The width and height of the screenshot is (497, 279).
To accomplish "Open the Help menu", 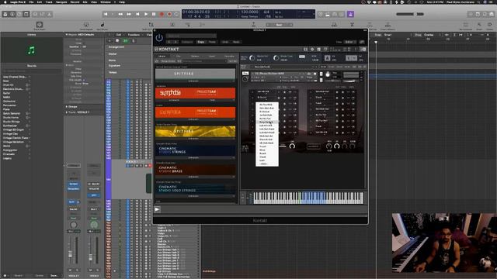I will tap(122, 2).
